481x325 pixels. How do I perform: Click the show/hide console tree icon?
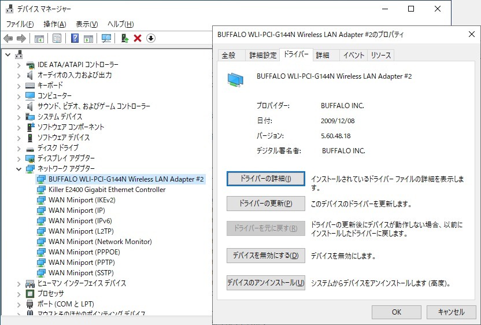[x=39, y=39]
